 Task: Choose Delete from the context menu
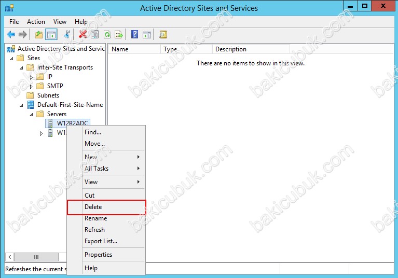click(106, 207)
